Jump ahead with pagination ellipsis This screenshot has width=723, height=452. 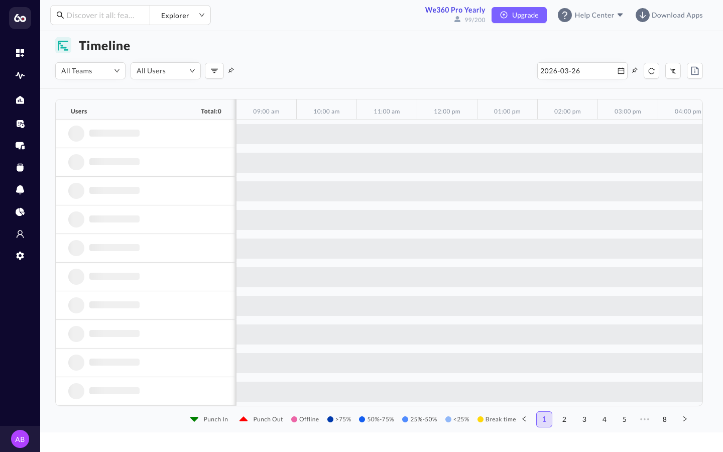click(645, 419)
